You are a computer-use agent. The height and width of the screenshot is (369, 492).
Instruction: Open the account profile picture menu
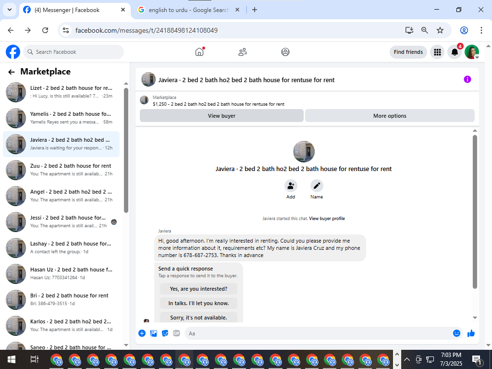(472, 52)
